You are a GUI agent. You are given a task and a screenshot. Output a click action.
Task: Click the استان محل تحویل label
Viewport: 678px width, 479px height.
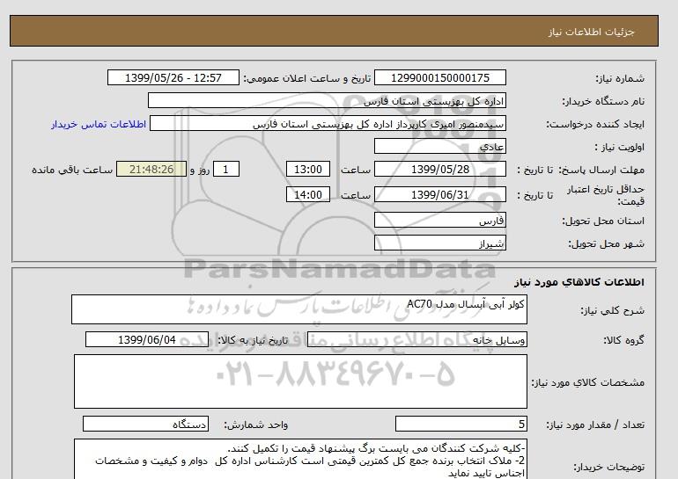603,221
